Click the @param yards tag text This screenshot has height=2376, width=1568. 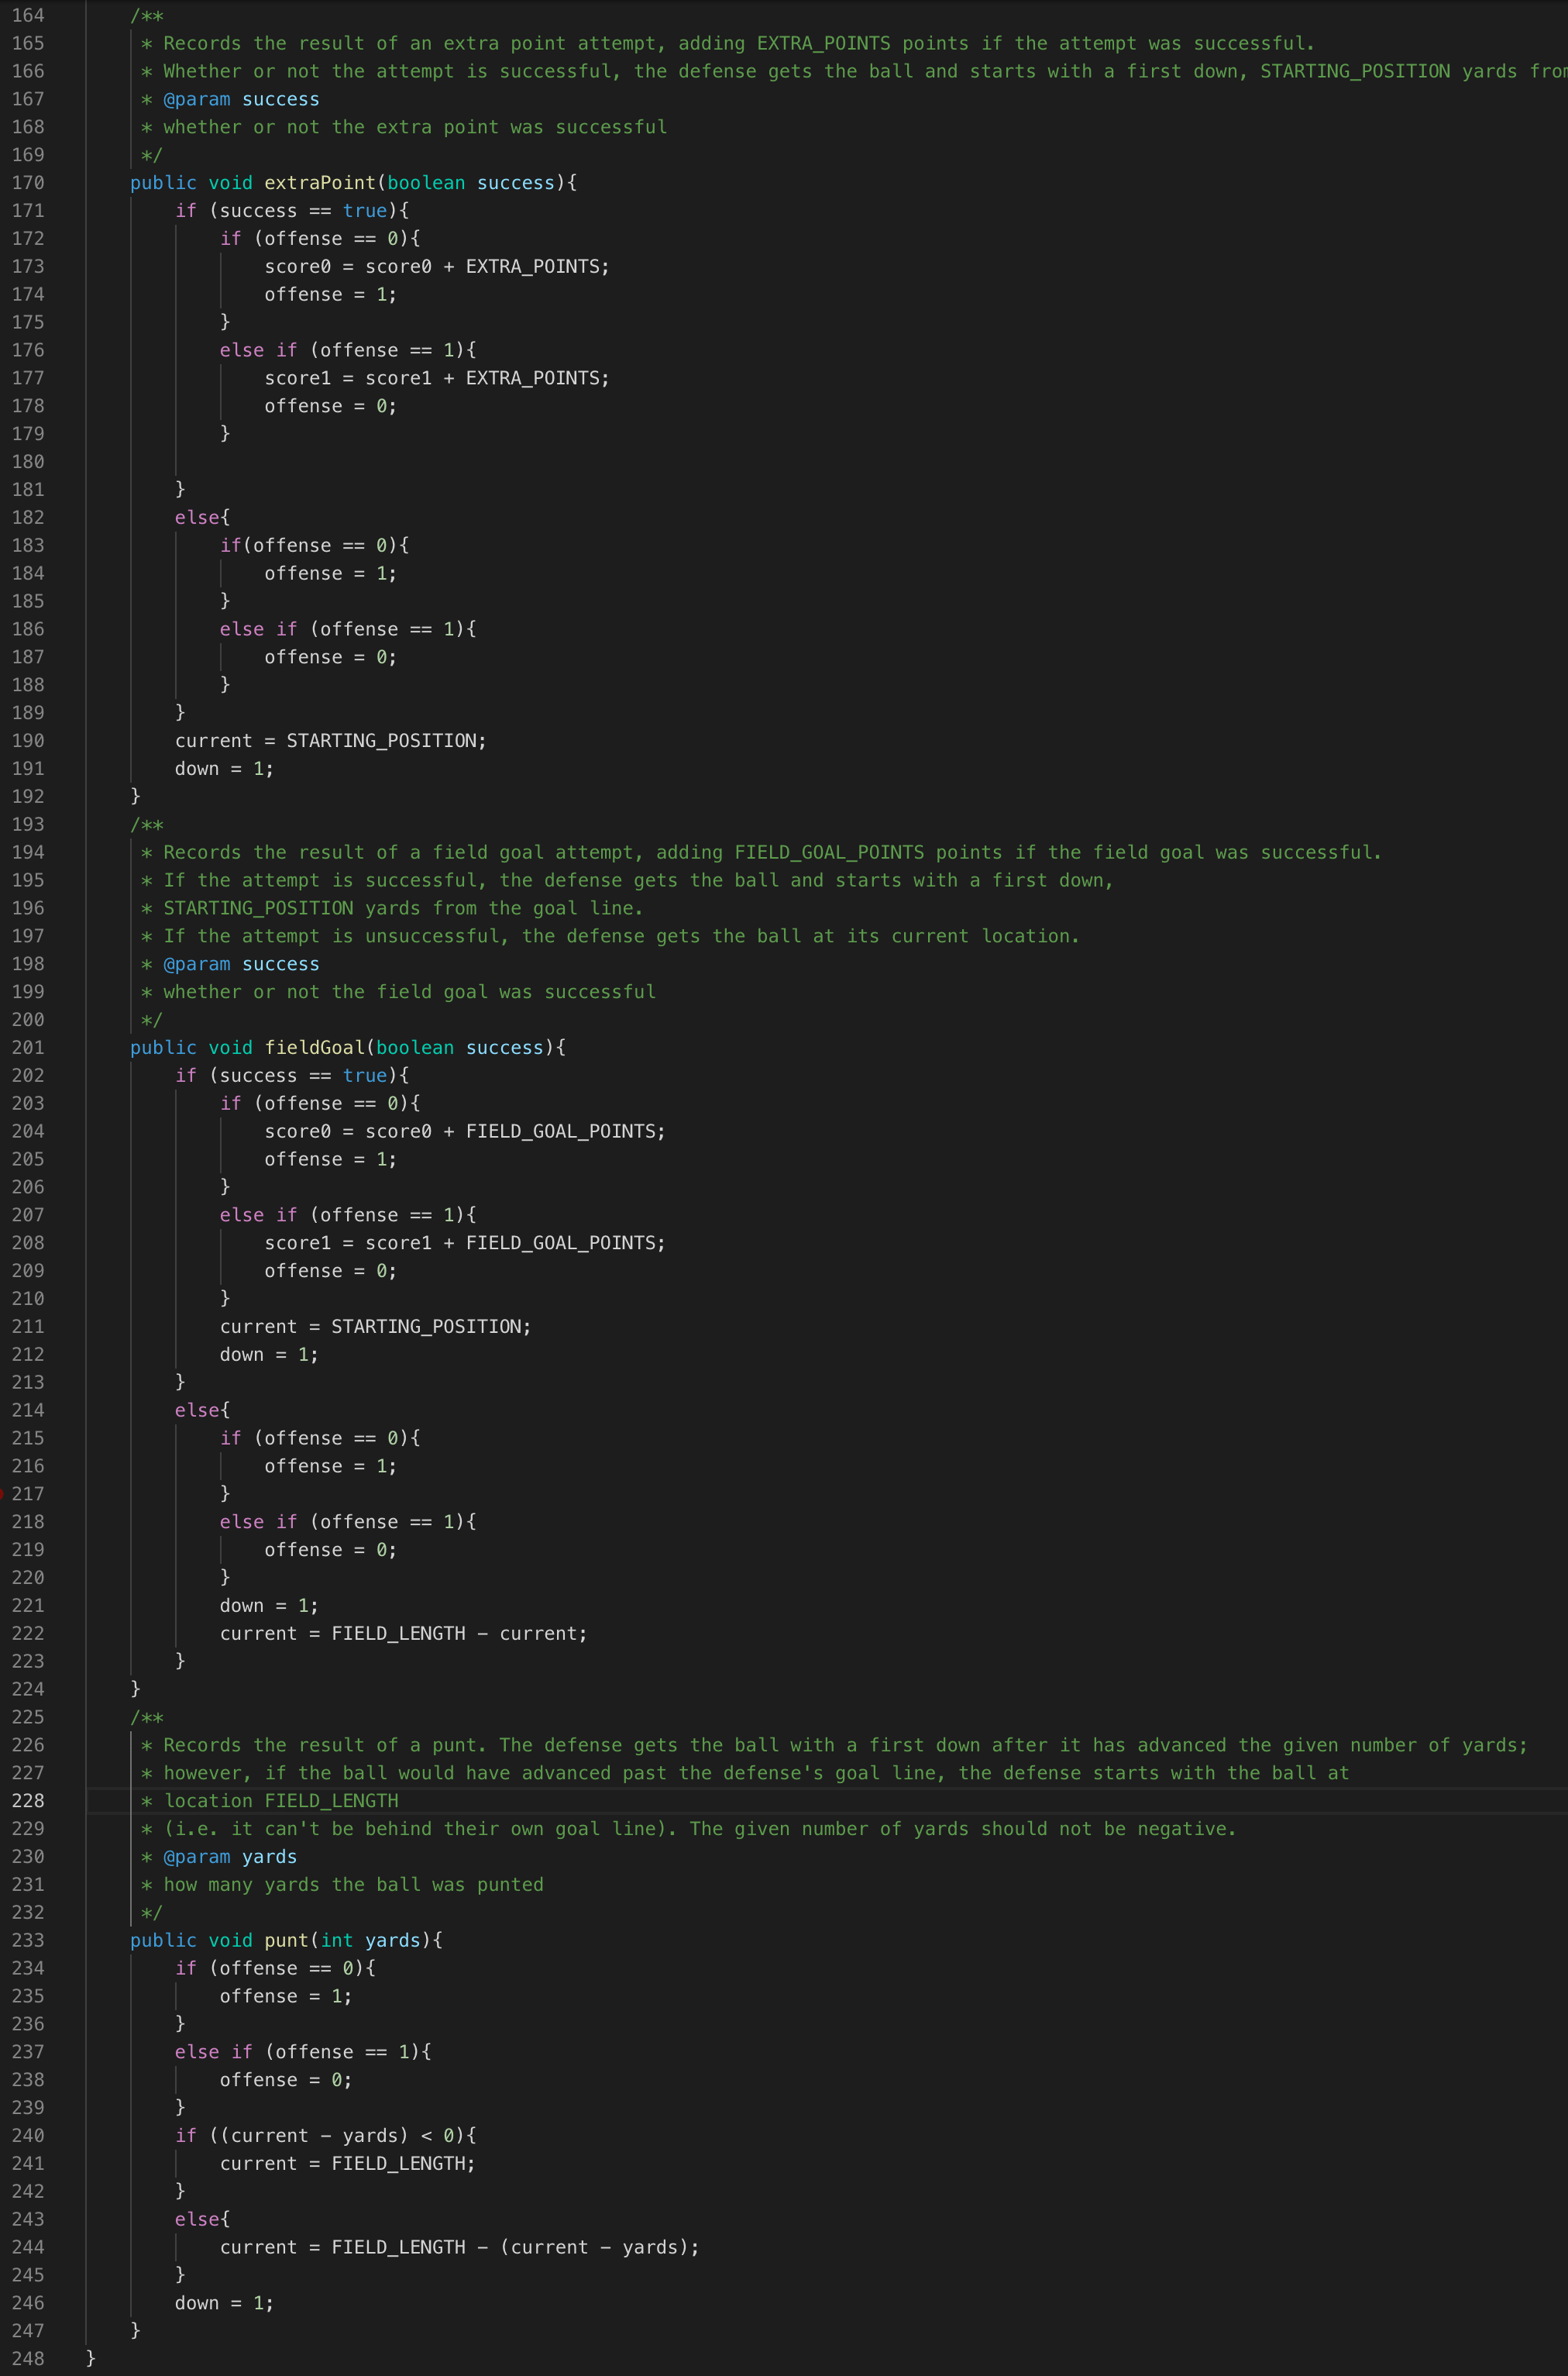point(230,1857)
